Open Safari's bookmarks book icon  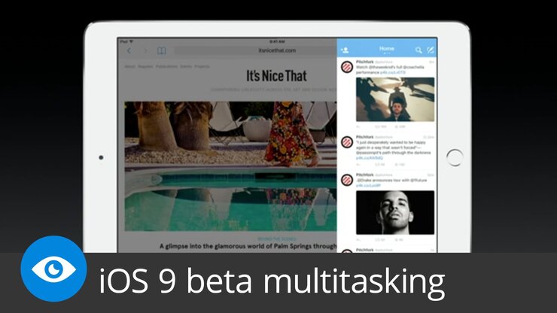tap(161, 51)
